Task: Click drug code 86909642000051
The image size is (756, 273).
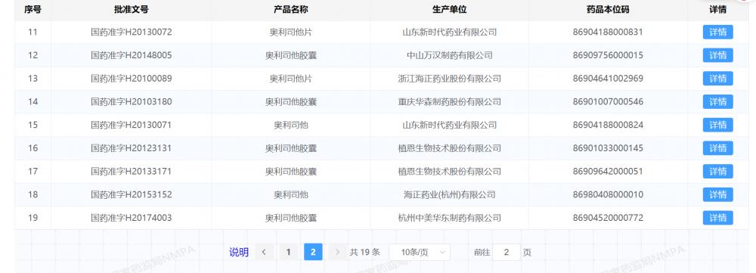Action: (x=608, y=171)
